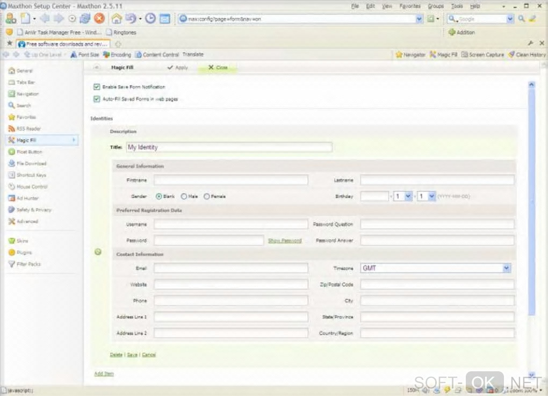This screenshot has height=396, width=548.
Task: Open the Favorites menu
Action: click(x=410, y=6)
